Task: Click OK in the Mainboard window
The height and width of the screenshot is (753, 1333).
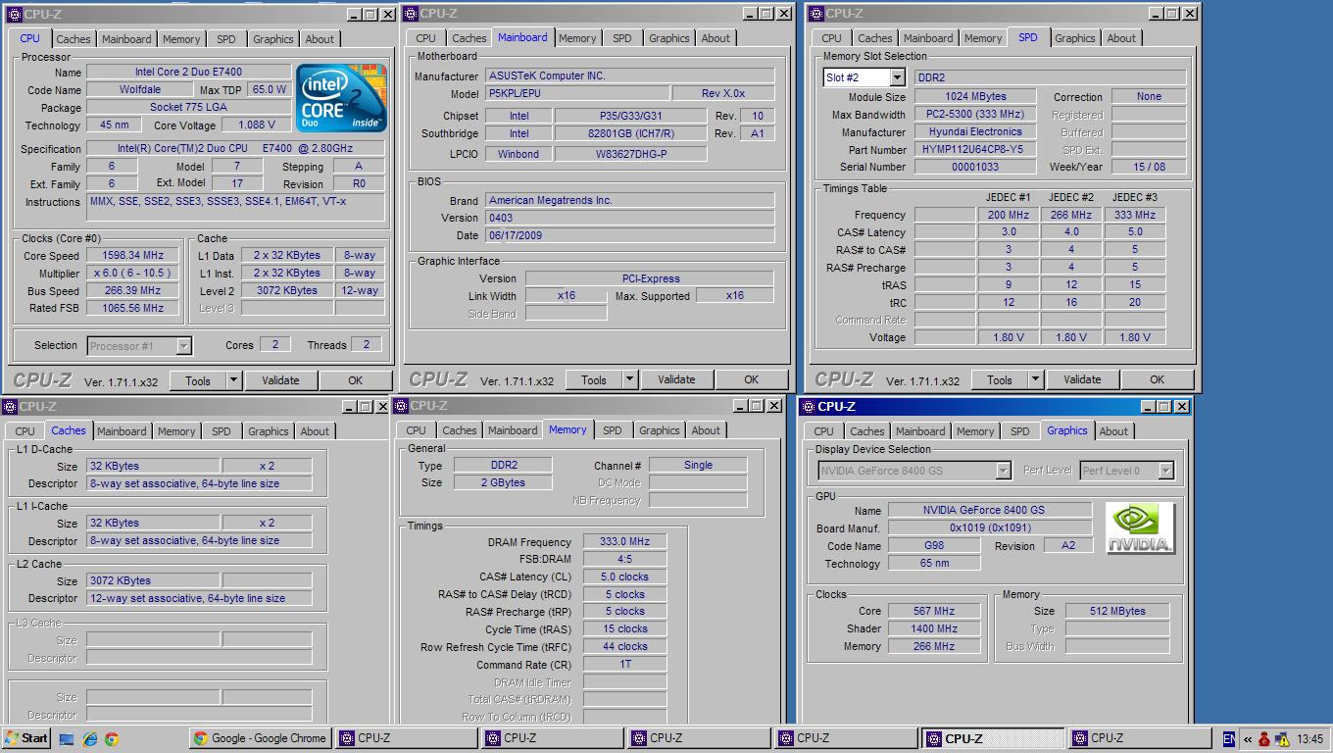Action: [x=751, y=380]
